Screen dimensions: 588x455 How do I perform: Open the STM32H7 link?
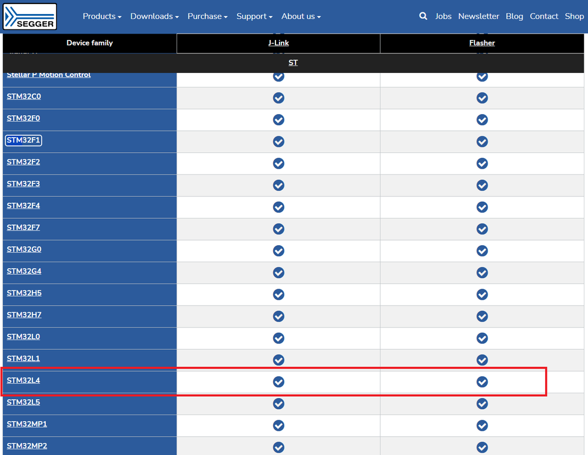pyautogui.click(x=24, y=315)
